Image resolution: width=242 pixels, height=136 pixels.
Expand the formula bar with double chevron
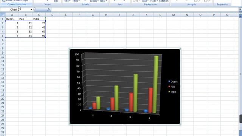pos(240,9)
